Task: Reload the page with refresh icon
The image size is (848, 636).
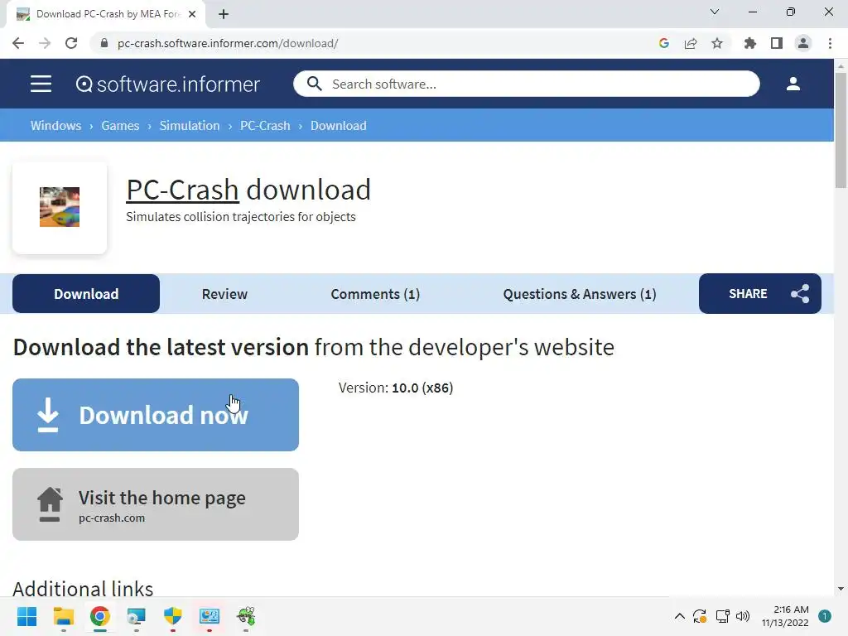Action: click(71, 43)
